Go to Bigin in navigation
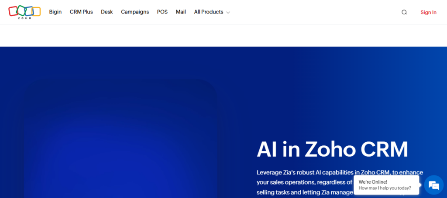 tap(55, 12)
